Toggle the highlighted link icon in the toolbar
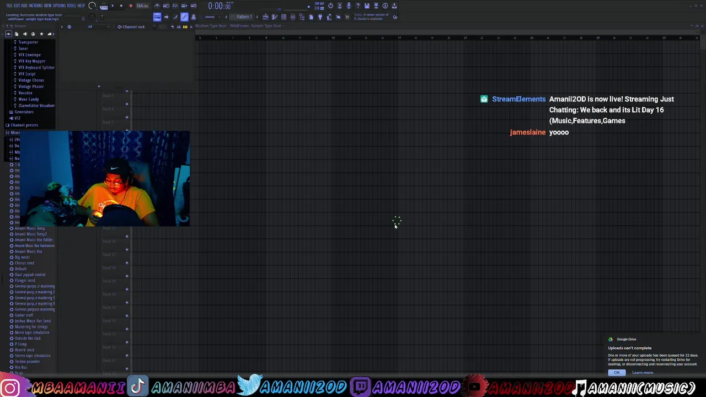The image size is (706, 397). pyautogui.click(x=184, y=17)
